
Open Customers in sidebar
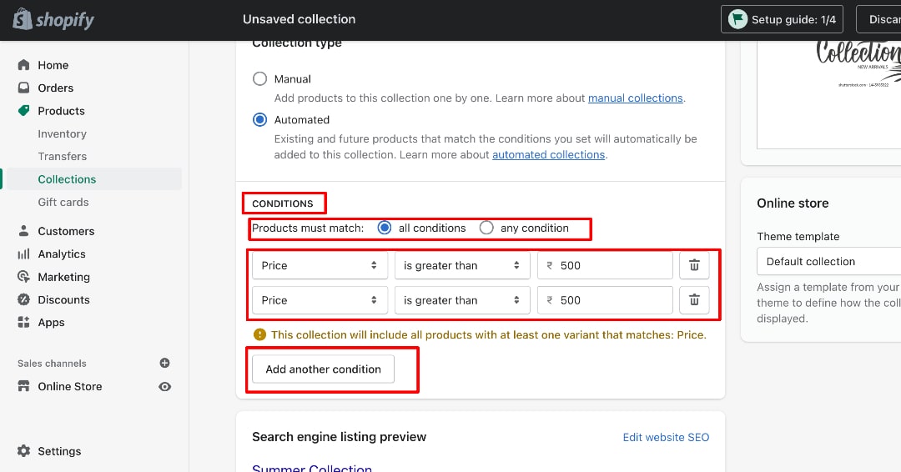click(66, 231)
